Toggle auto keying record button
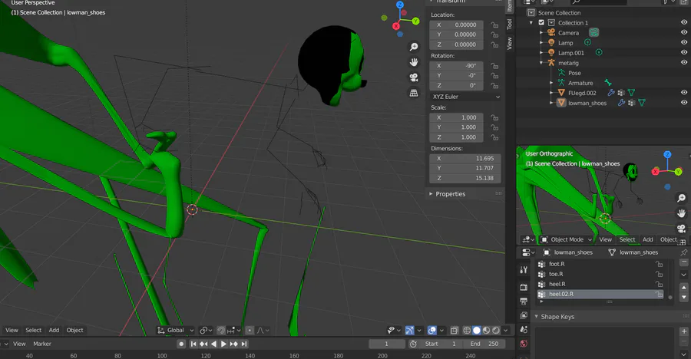Screen dimensions: 691x359 (x=181, y=344)
